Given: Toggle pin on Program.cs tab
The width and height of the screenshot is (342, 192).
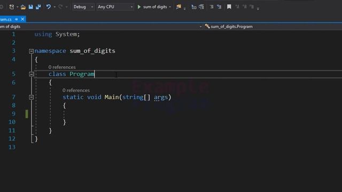Looking at the screenshot, I should tap(17, 19).
